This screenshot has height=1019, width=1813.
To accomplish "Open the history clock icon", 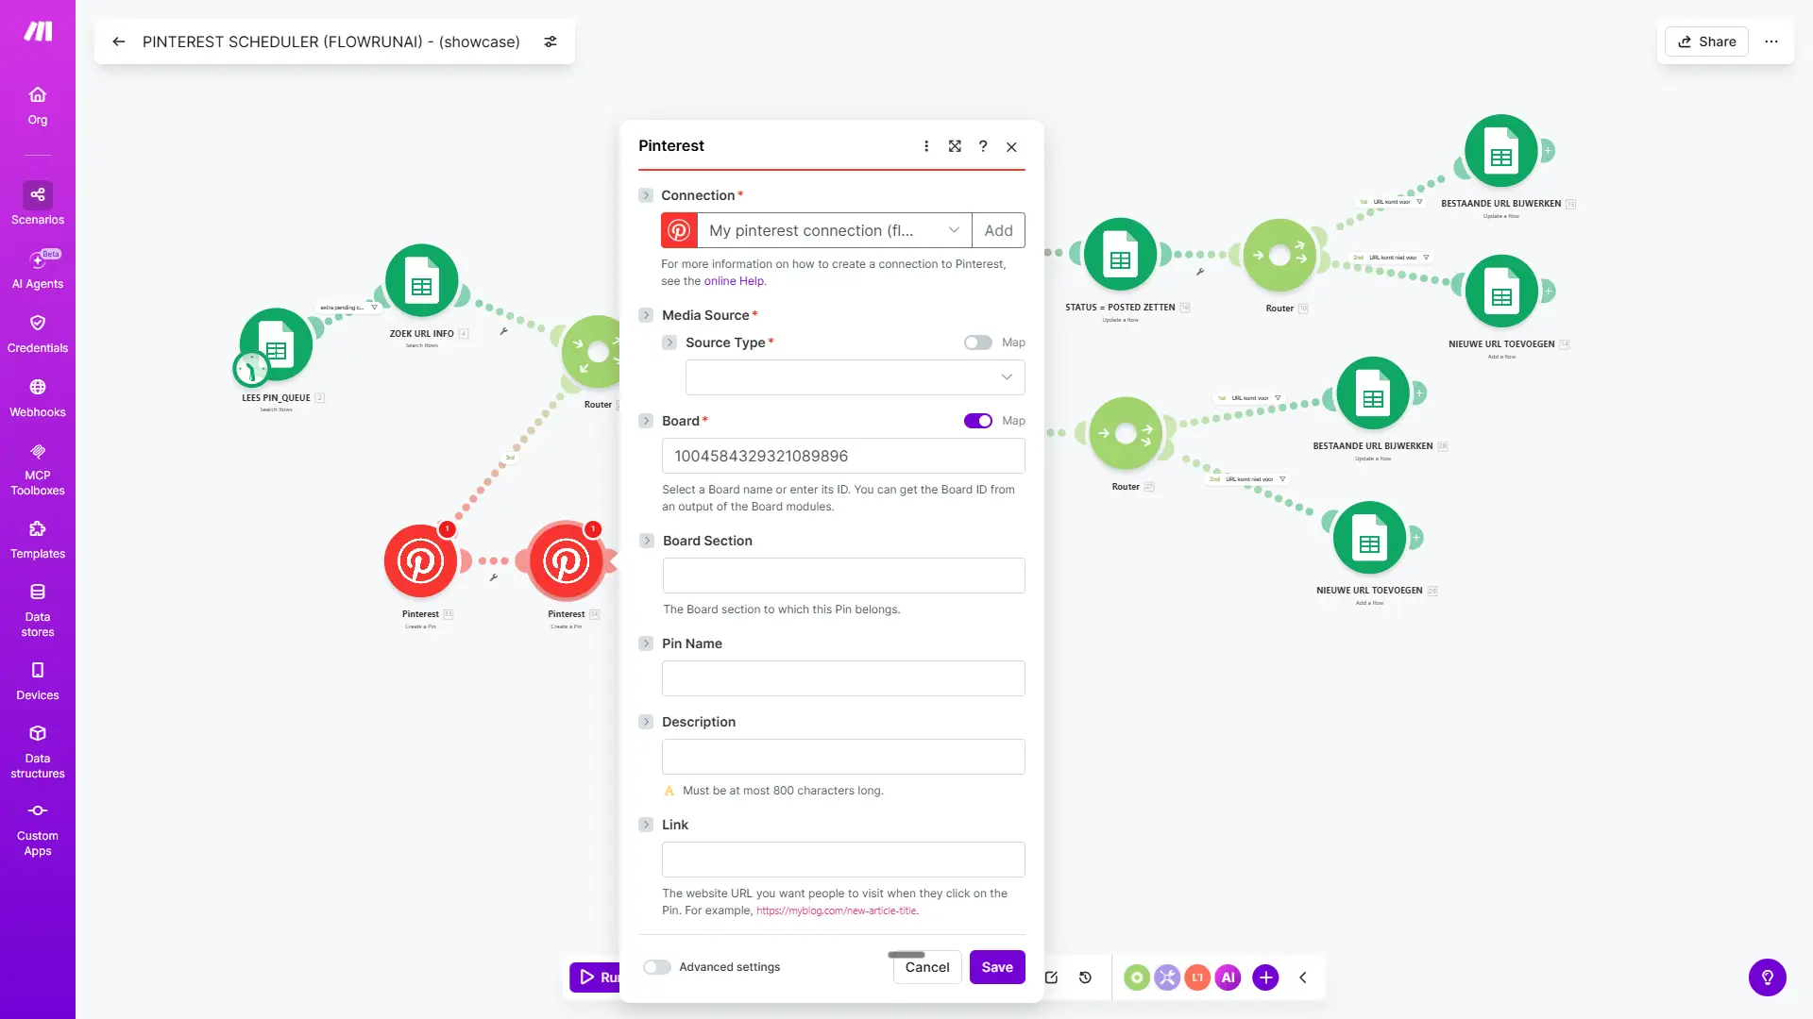I will pos(1086,977).
